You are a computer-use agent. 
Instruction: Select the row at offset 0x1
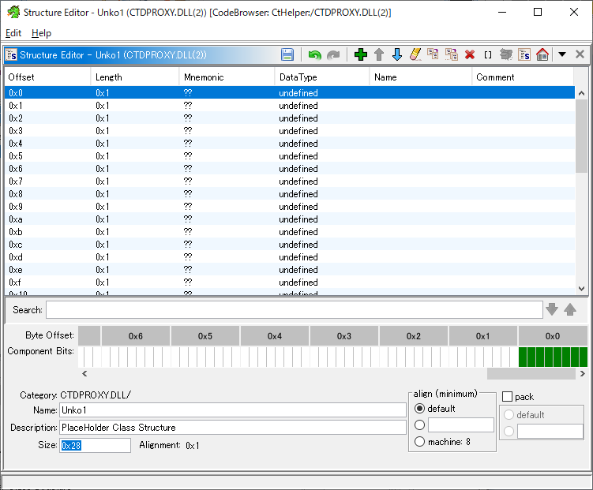tap(290, 106)
